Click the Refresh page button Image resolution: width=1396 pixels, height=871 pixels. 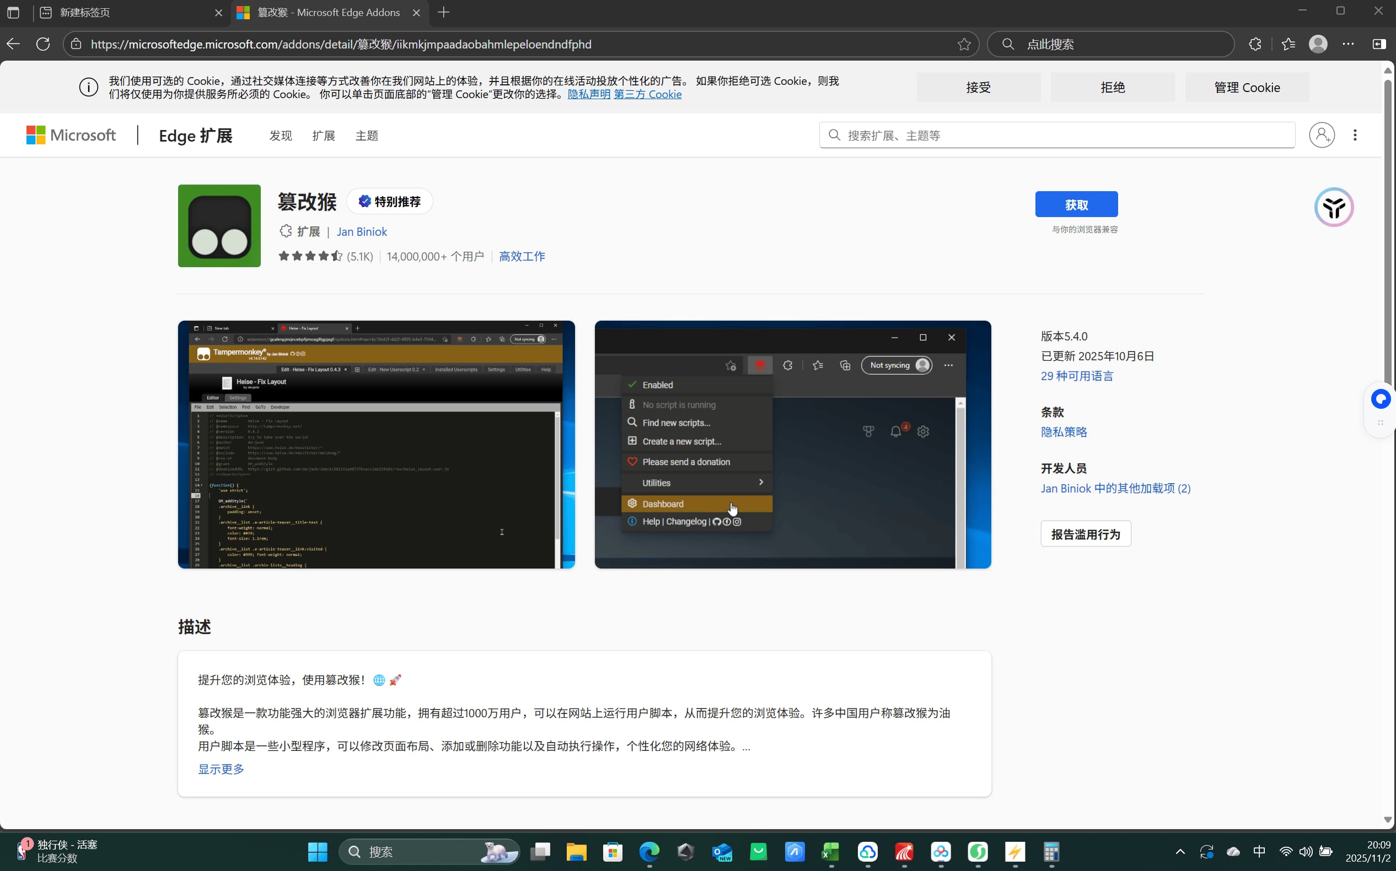tap(42, 45)
